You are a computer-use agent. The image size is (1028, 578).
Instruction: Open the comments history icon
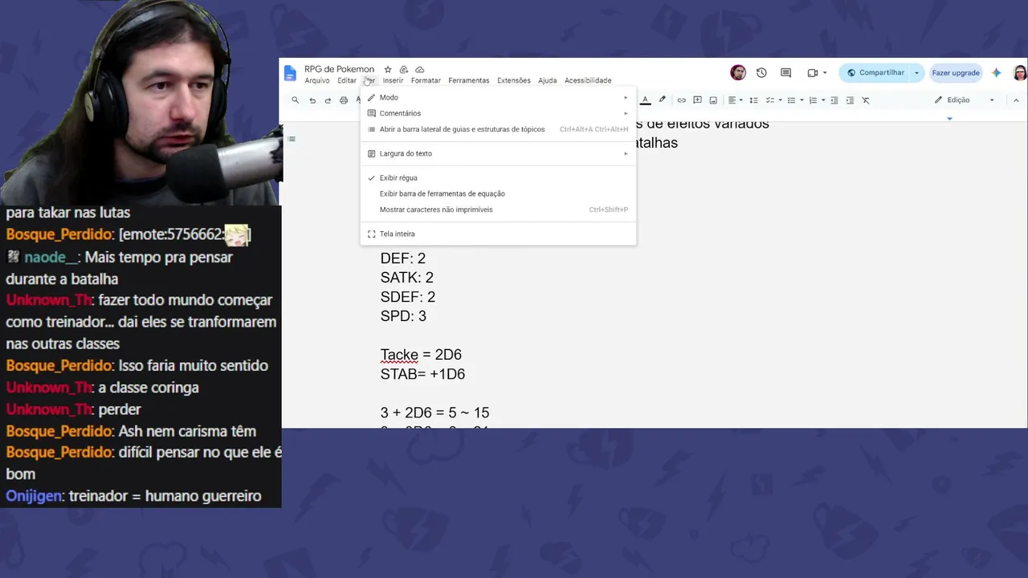click(786, 73)
